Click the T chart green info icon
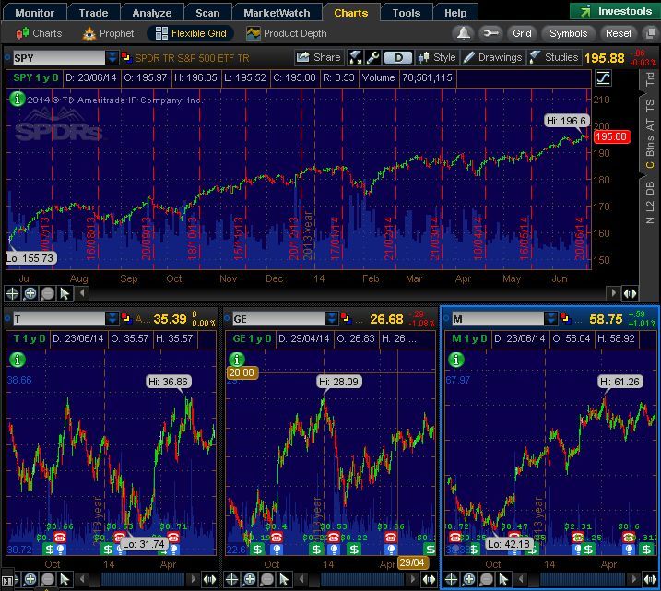Screen dimensions: 661x591 point(18,360)
